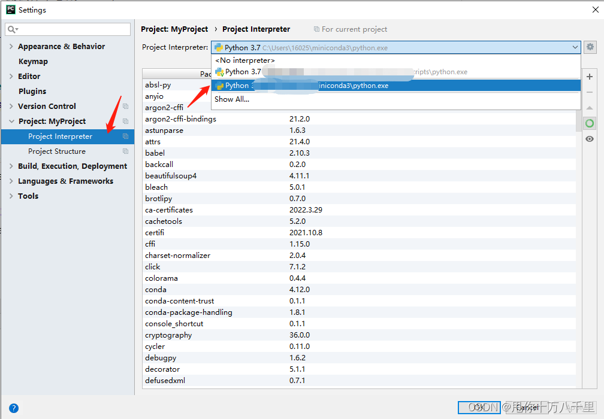Expand the Version Control section
Screen dimensions: 604x419
pyautogui.click(x=11, y=106)
